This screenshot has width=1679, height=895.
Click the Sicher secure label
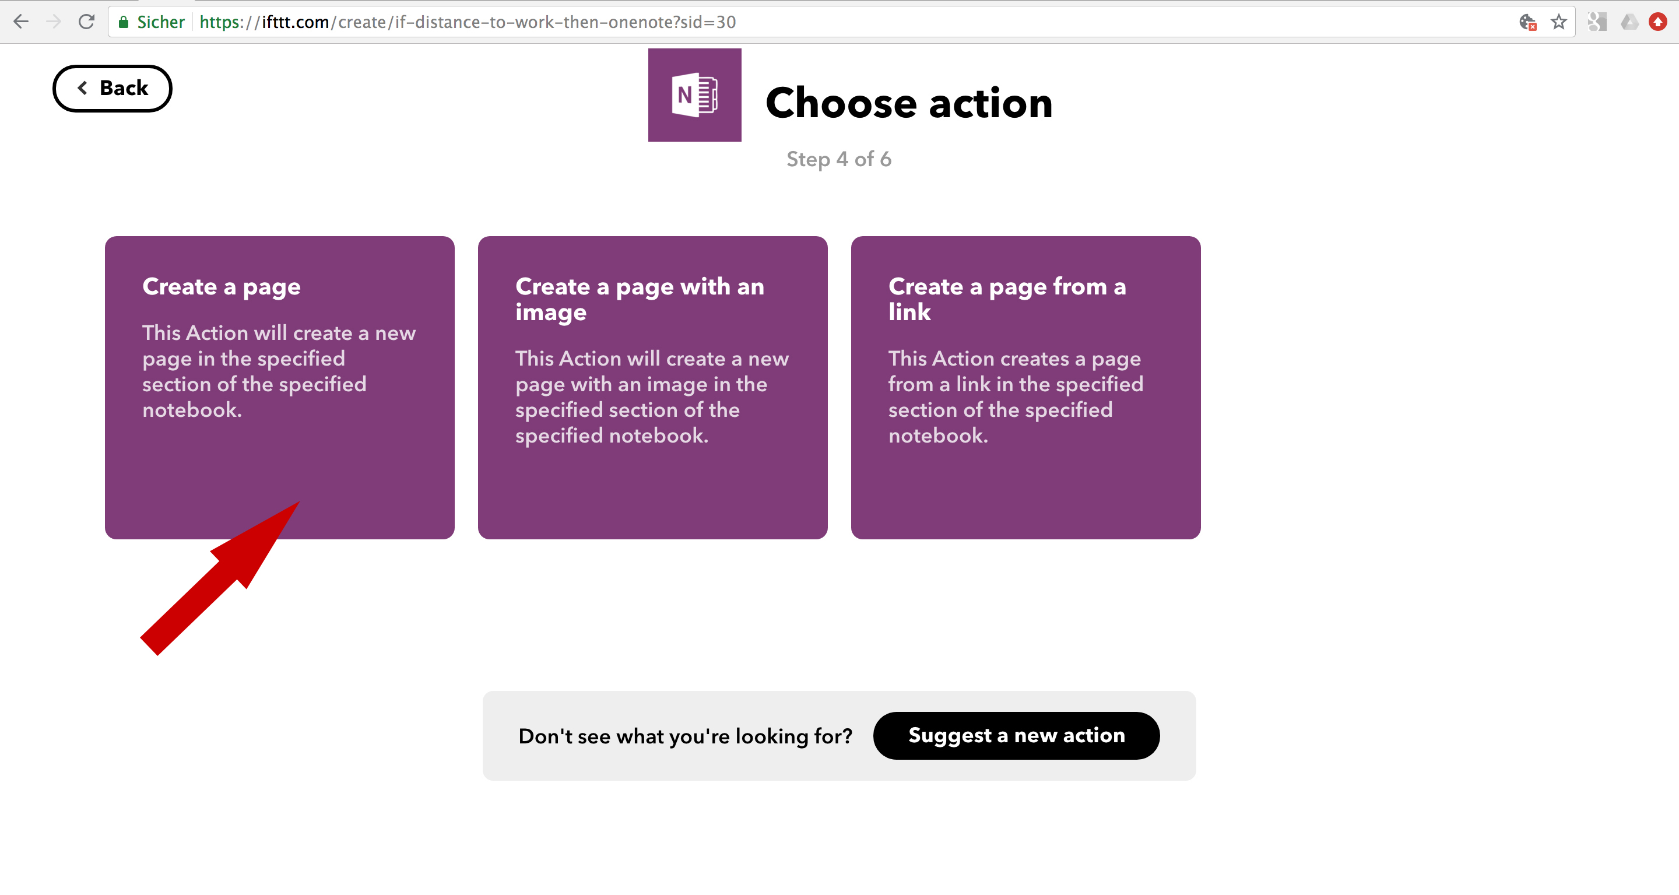pyautogui.click(x=160, y=22)
